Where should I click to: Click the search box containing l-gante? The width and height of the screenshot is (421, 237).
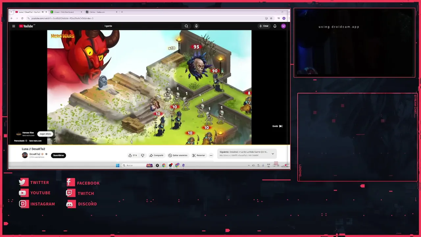click(142, 26)
